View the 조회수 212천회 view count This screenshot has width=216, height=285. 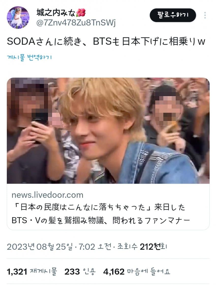(142, 247)
